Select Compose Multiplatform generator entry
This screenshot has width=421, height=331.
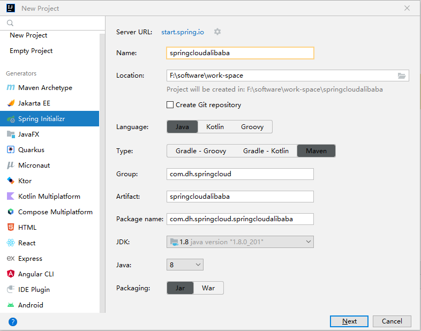coord(50,212)
